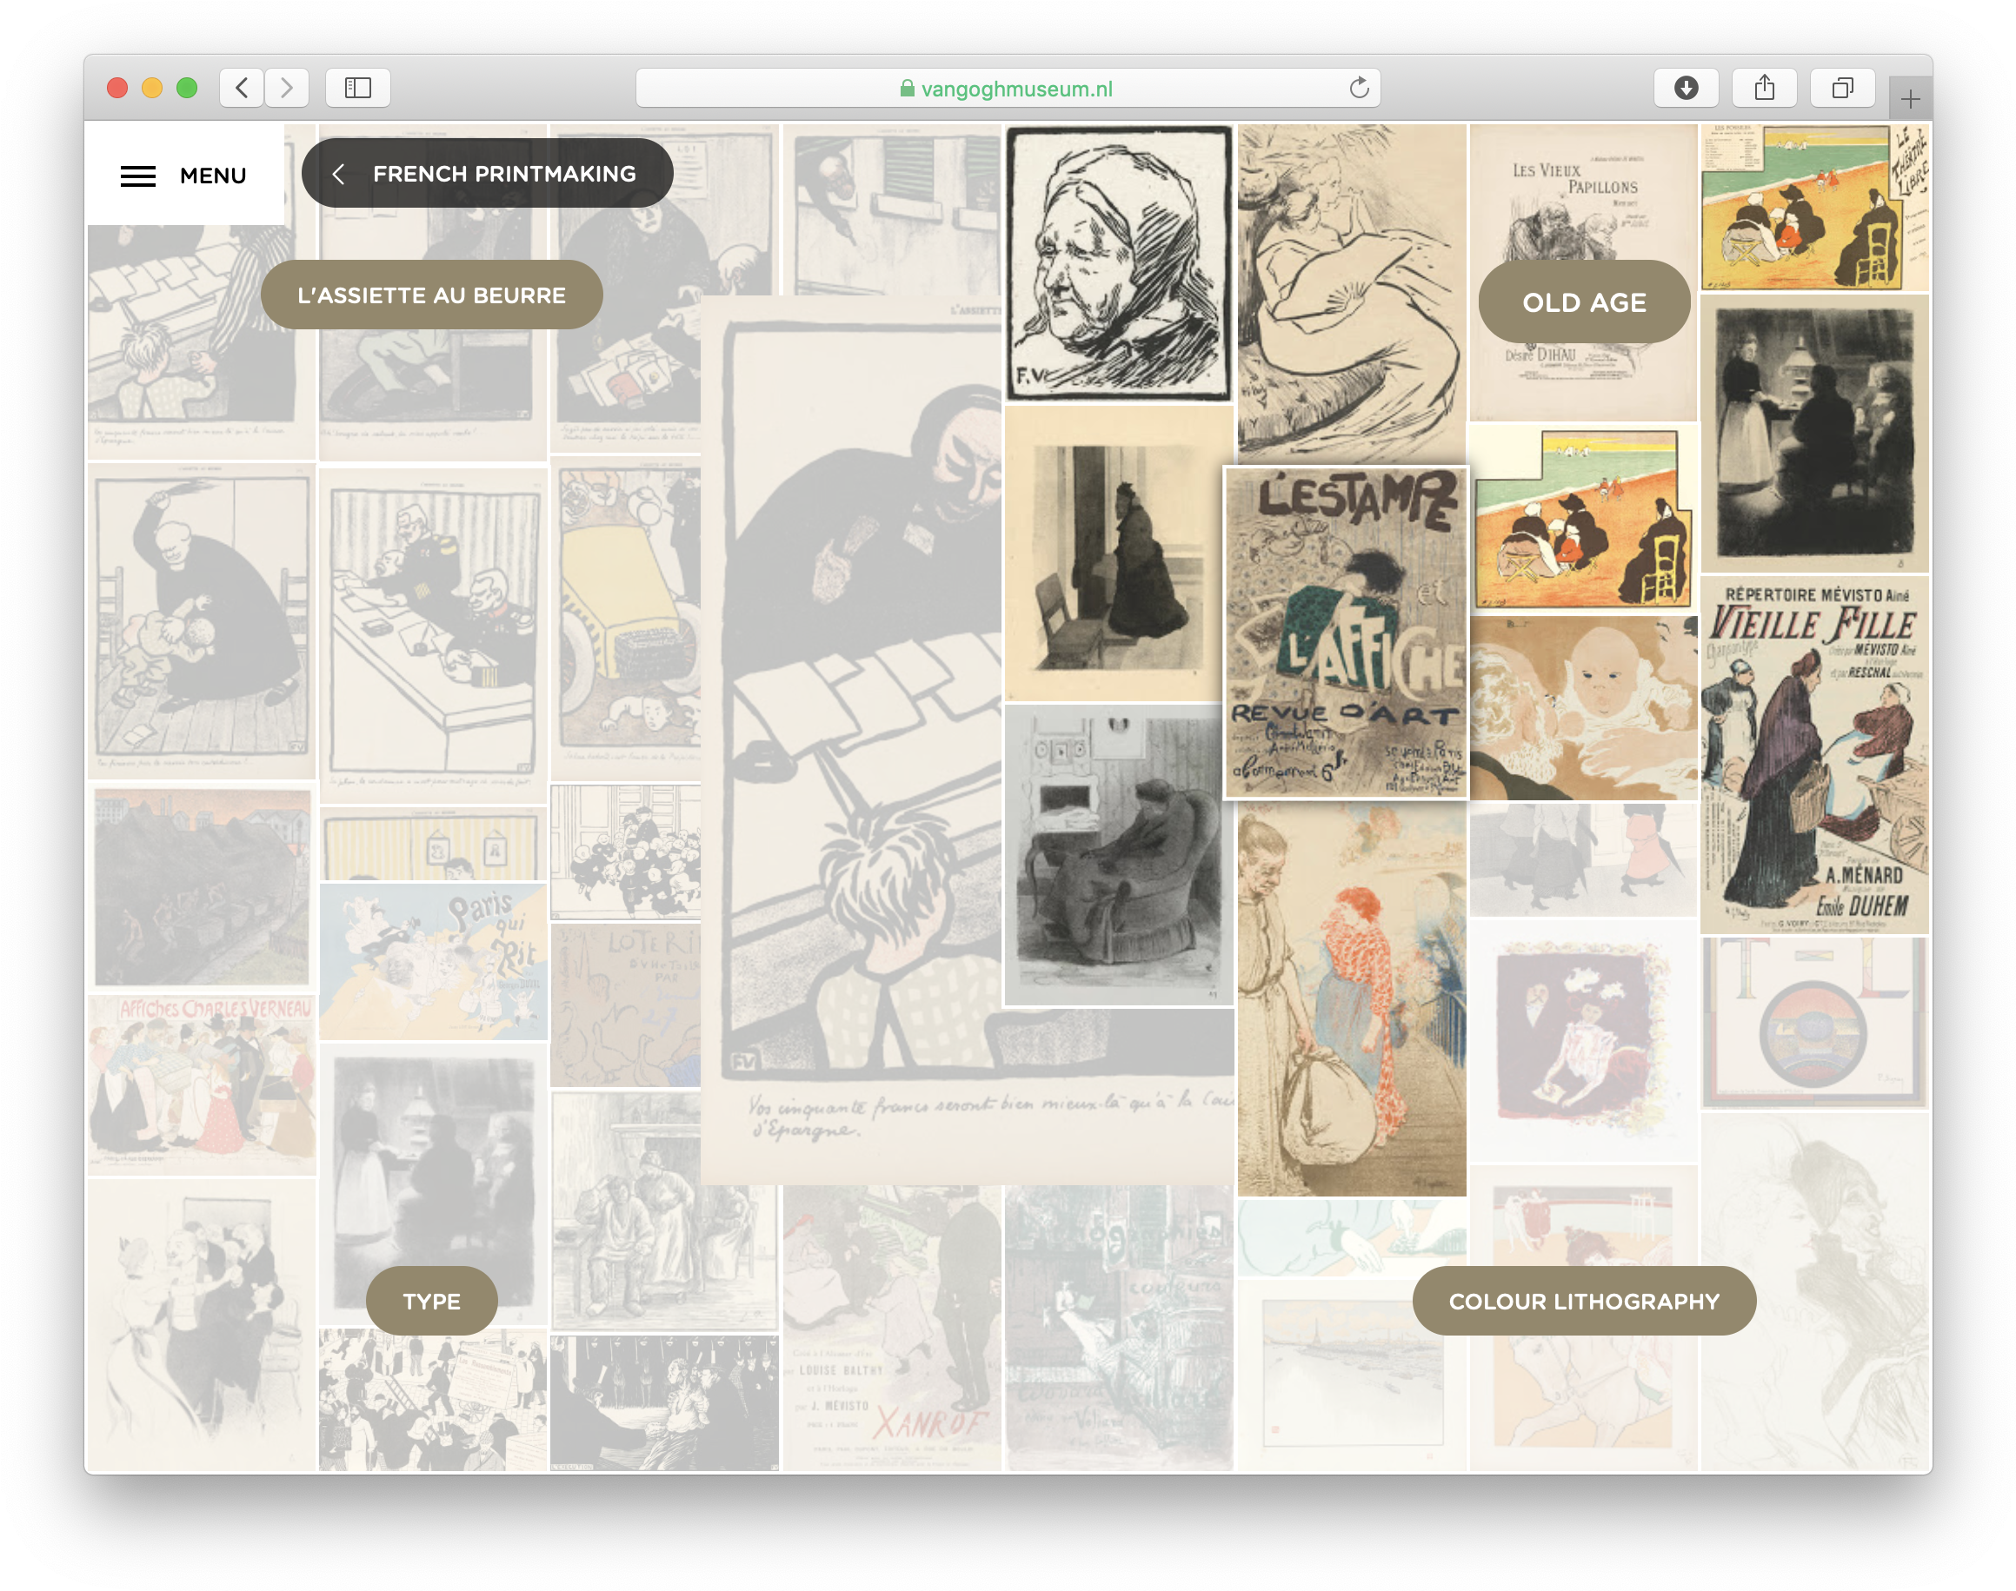Open the large central L'Assiette au Beurre print
Viewport: 2016px width, 1591px height.
850,740
